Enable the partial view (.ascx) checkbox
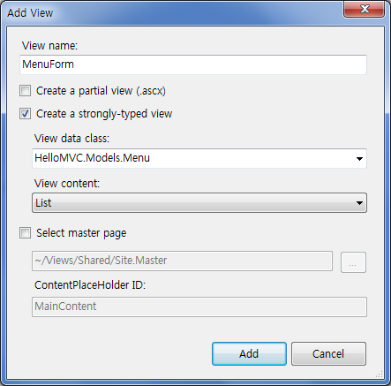This screenshot has height=386, width=391. (25, 91)
